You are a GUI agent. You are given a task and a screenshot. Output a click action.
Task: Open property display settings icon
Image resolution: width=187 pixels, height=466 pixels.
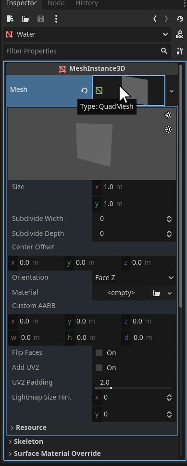click(180, 51)
